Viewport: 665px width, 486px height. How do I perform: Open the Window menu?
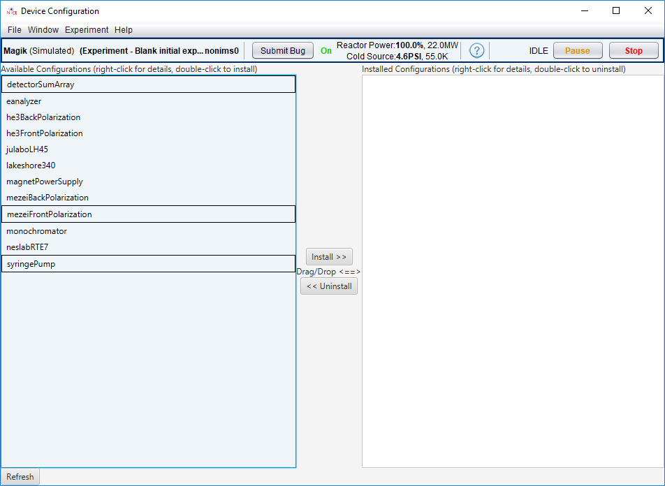click(43, 30)
